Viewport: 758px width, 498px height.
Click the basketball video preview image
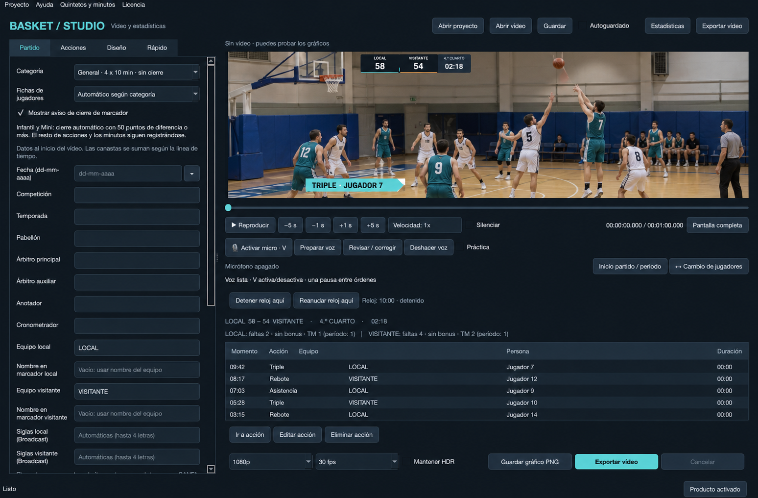point(488,125)
